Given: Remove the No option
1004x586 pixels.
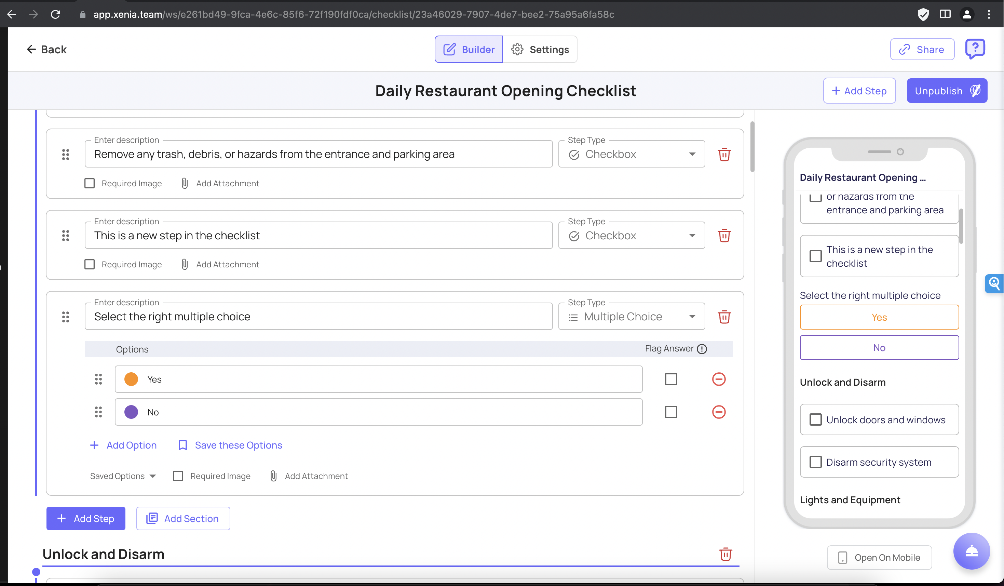Looking at the screenshot, I should point(719,412).
